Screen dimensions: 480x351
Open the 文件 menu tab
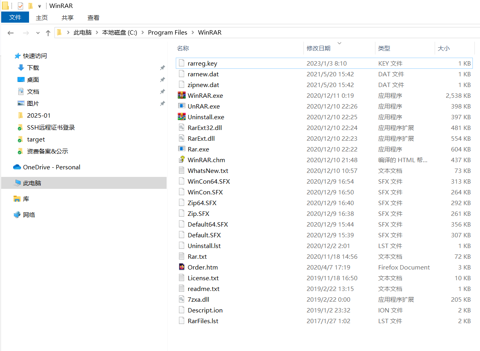(x=15, y=17)
